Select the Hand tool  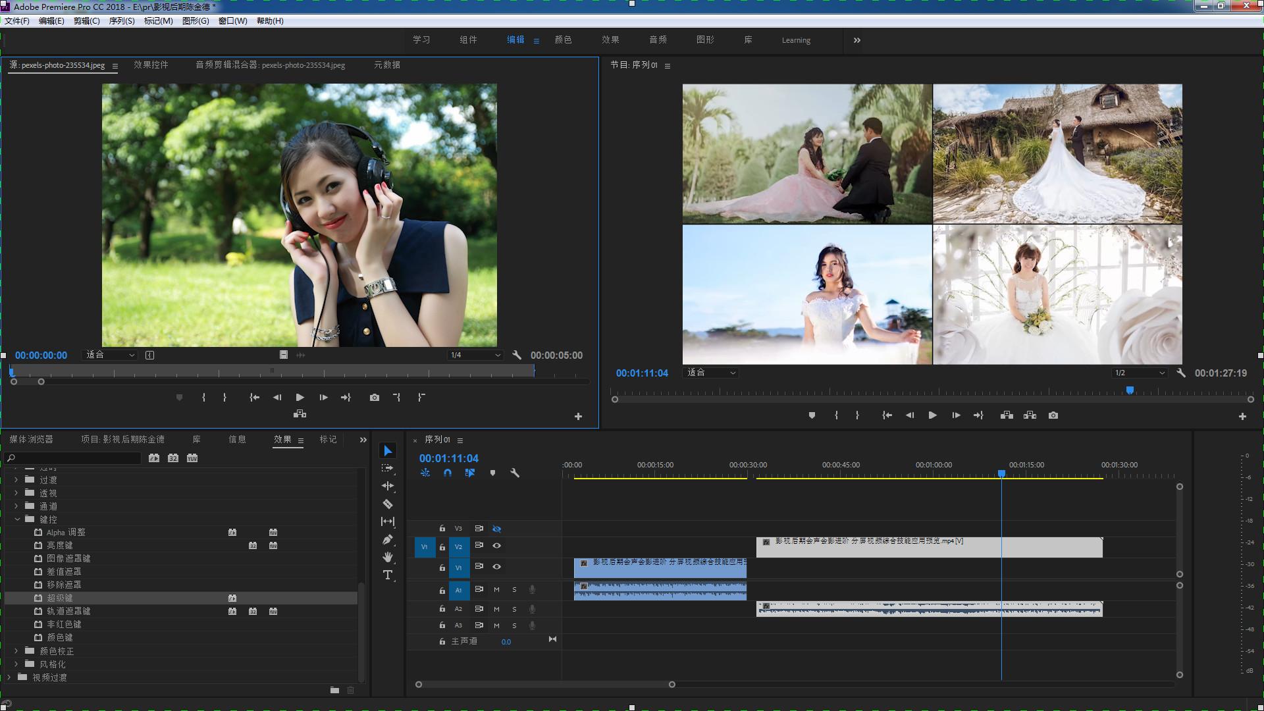click(388, 558)
